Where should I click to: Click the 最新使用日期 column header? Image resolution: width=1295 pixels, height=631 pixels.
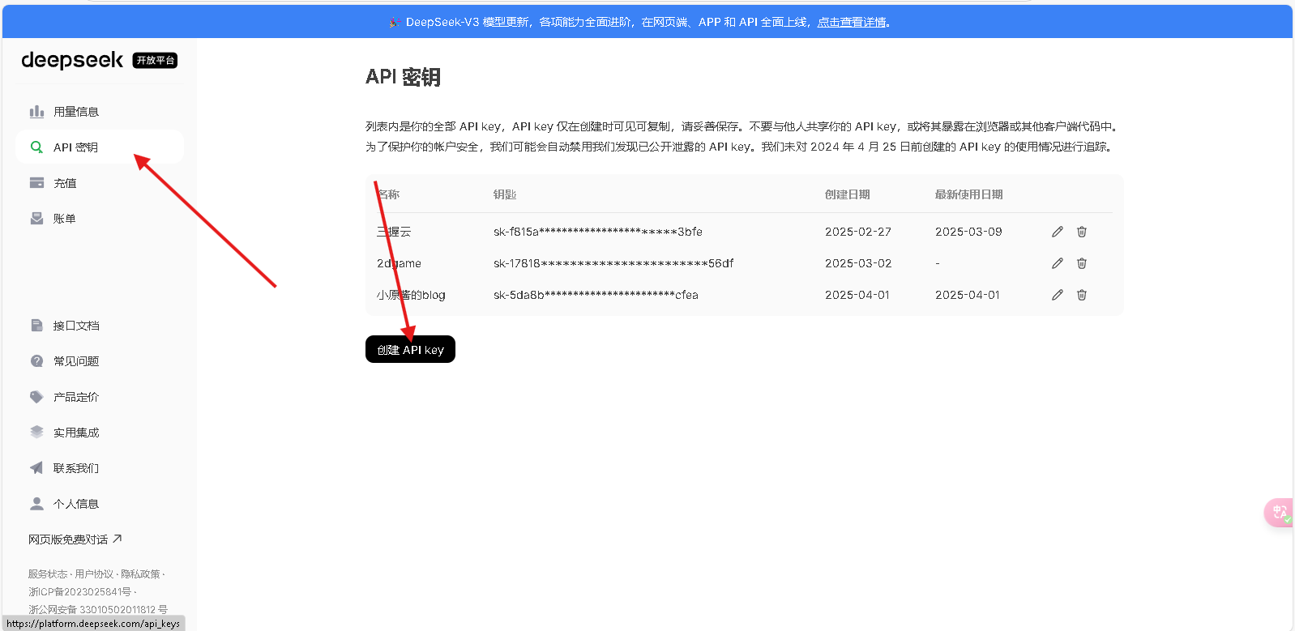pyautogui.click(x=969, y=194)
